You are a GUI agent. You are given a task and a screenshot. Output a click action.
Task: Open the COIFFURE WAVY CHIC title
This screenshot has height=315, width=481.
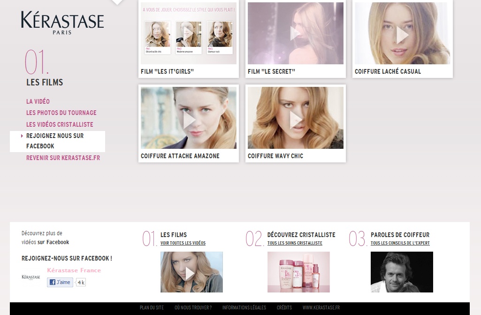[x=275, y=156]
